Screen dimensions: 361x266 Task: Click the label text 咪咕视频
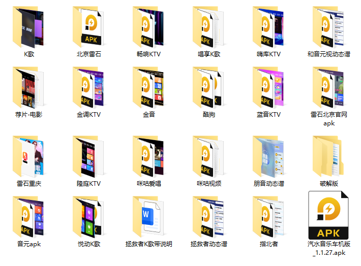[x=209, y=184]
